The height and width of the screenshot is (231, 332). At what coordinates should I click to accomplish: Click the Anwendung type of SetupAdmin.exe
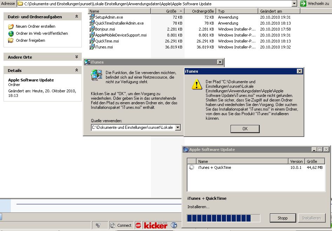(228, 17)
